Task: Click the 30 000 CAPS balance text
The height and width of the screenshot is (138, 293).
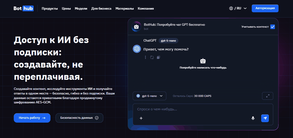Action: [203, 96]
